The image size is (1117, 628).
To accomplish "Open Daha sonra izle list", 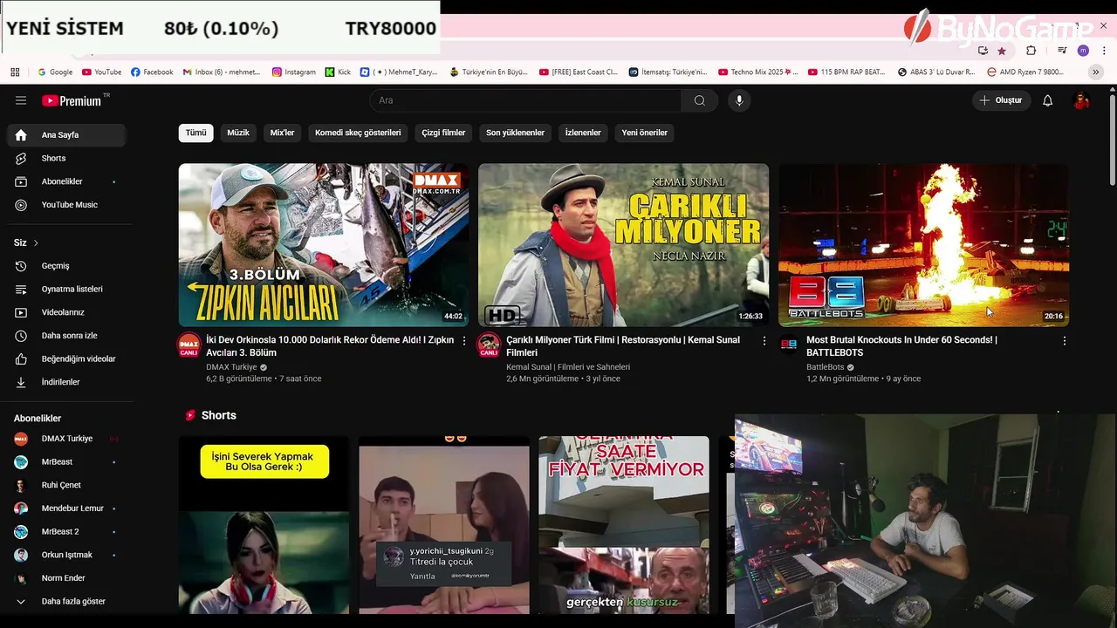I will (66, 336).
